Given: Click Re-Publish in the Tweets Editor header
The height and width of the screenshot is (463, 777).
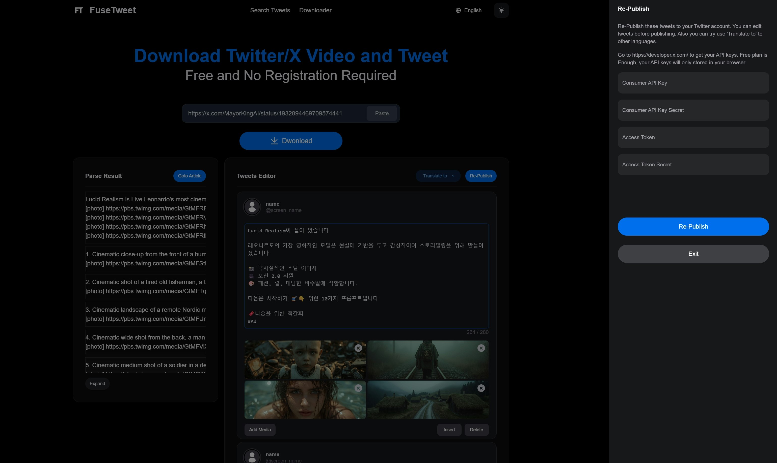Looking at the screenshot, I should 481,176.
